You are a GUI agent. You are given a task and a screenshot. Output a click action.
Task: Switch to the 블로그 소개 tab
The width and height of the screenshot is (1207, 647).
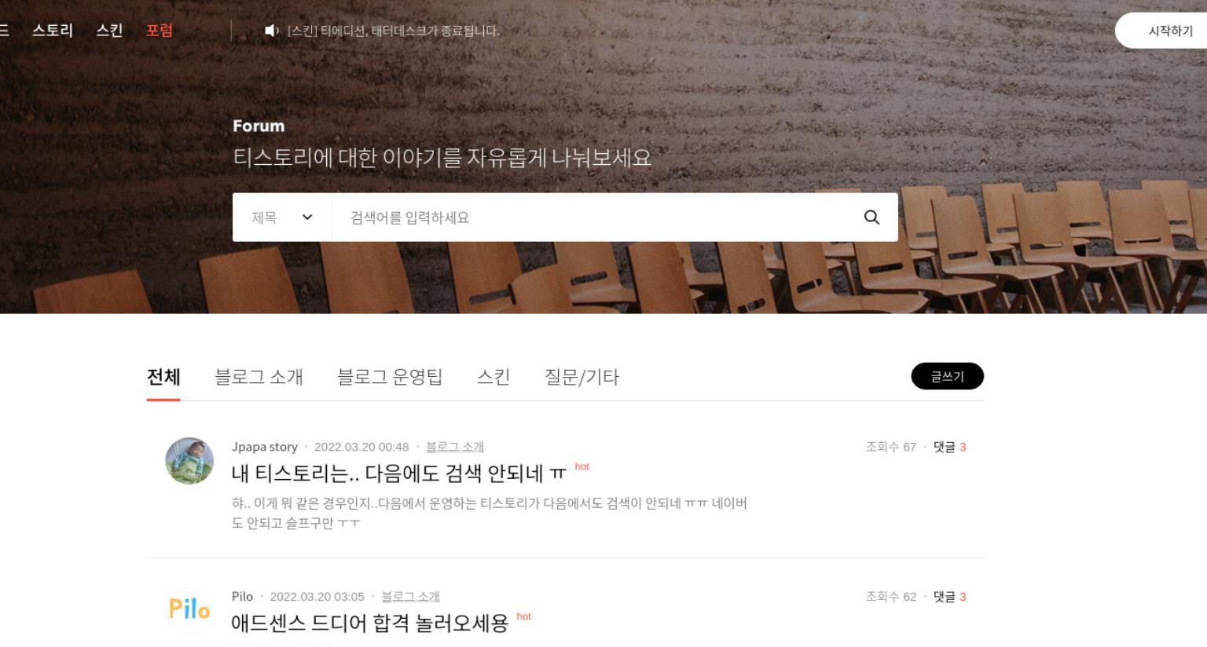pyautogui.click(x=259, y=377)
